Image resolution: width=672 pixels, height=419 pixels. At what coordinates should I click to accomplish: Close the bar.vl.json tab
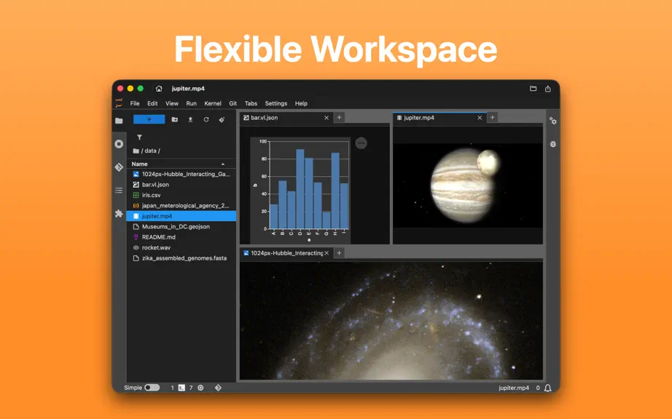click(327, 118)
